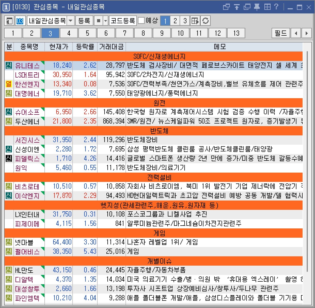Click the 개별이슈 category header row
Image resolution: width=315 pixels, height=308 pixels.
tap(153, 261)
